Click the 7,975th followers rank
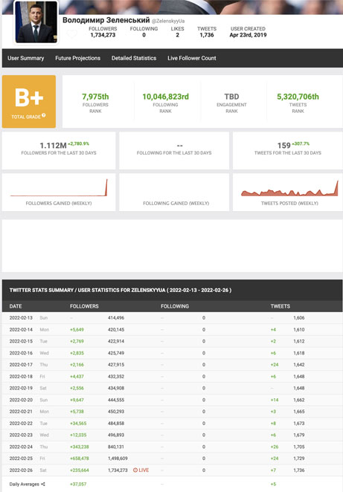 (95, 97)
